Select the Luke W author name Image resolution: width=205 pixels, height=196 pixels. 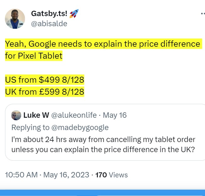pyautogui.click(x=36, y=115)
